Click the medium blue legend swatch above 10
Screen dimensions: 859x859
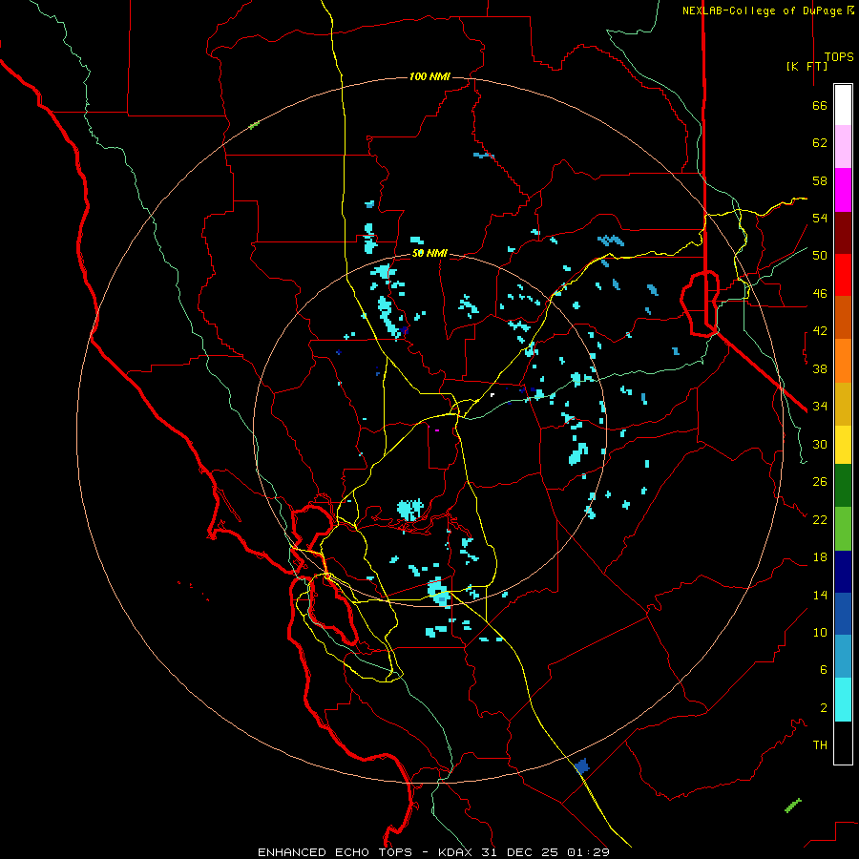tap(843, 614)
